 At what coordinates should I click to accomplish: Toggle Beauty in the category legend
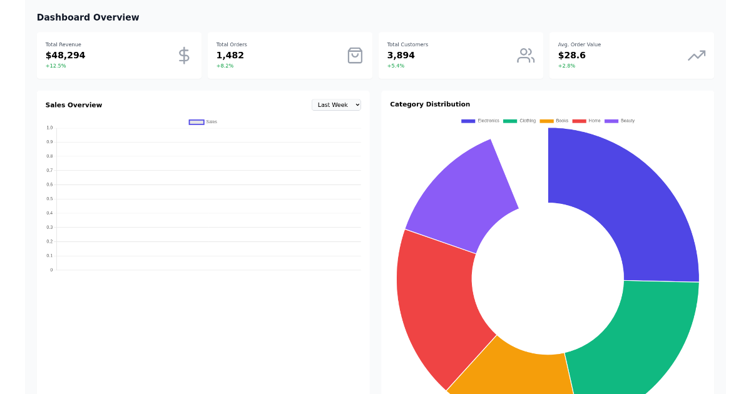pyautogui.click(x=628, y=120)
